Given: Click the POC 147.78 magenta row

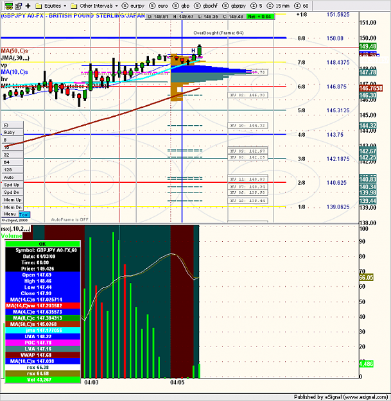Looking at the screenshot, I should coord(43,343).
